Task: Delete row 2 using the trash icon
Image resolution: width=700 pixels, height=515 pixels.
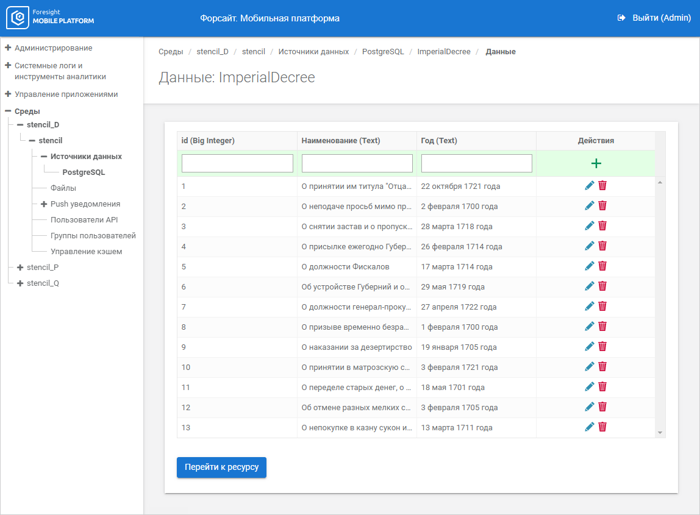Action: click(602, 206)
